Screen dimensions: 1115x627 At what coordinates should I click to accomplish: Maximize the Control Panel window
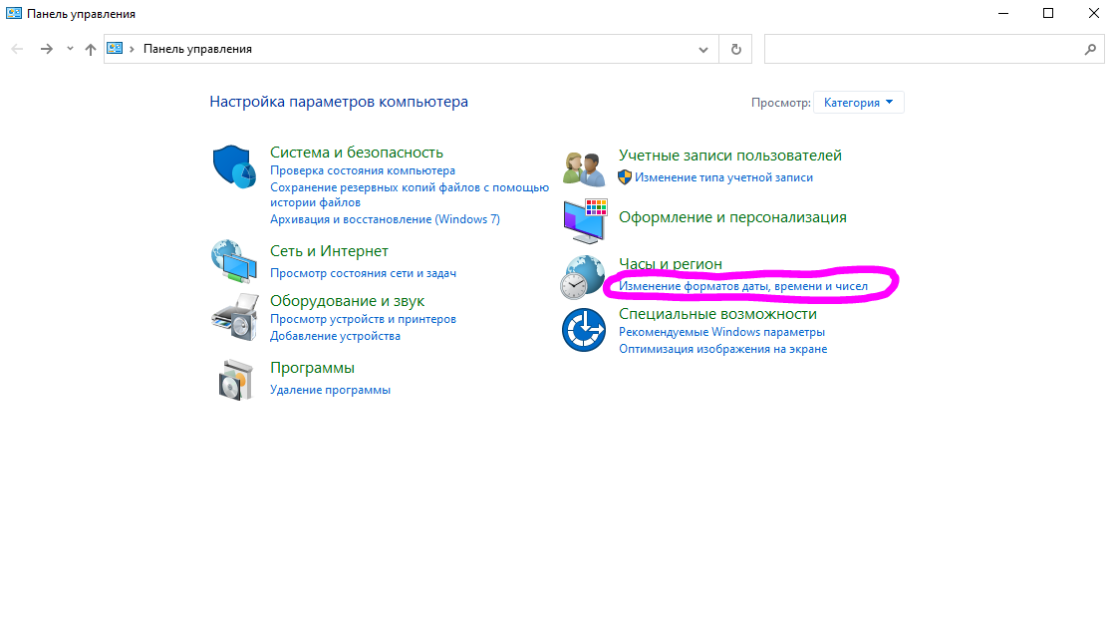1048,14
